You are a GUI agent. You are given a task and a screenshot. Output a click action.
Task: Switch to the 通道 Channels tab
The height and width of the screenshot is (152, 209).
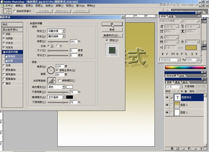(177, 82)
